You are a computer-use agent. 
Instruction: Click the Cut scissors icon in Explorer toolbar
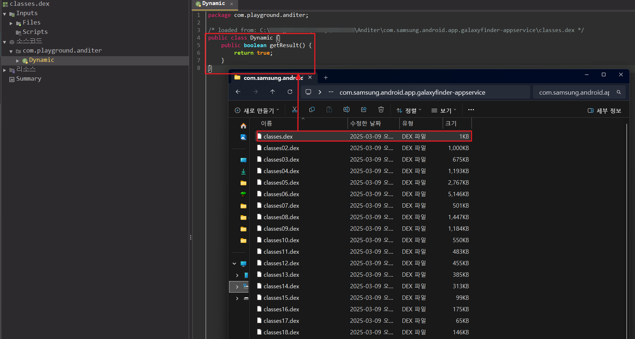pos(295,110)
